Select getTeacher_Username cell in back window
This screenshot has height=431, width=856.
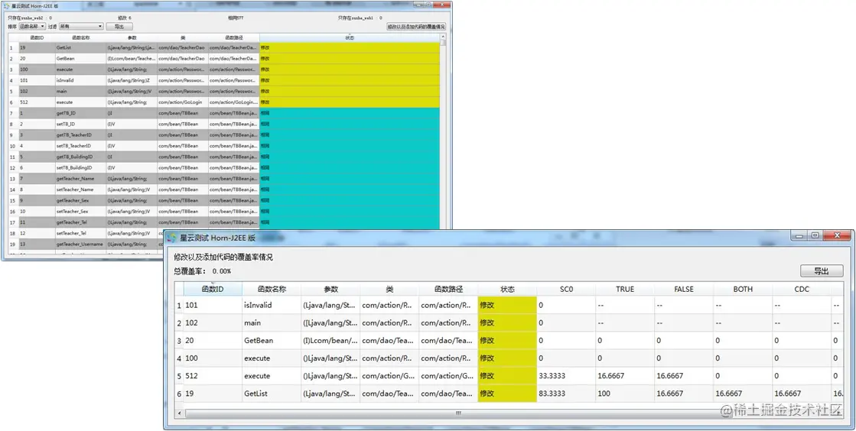pyautogui.click(x=81, y=244)
